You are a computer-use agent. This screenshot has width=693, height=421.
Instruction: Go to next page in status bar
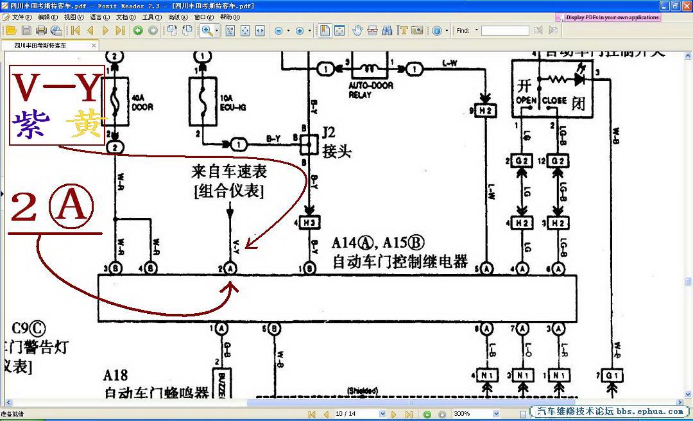394,415
